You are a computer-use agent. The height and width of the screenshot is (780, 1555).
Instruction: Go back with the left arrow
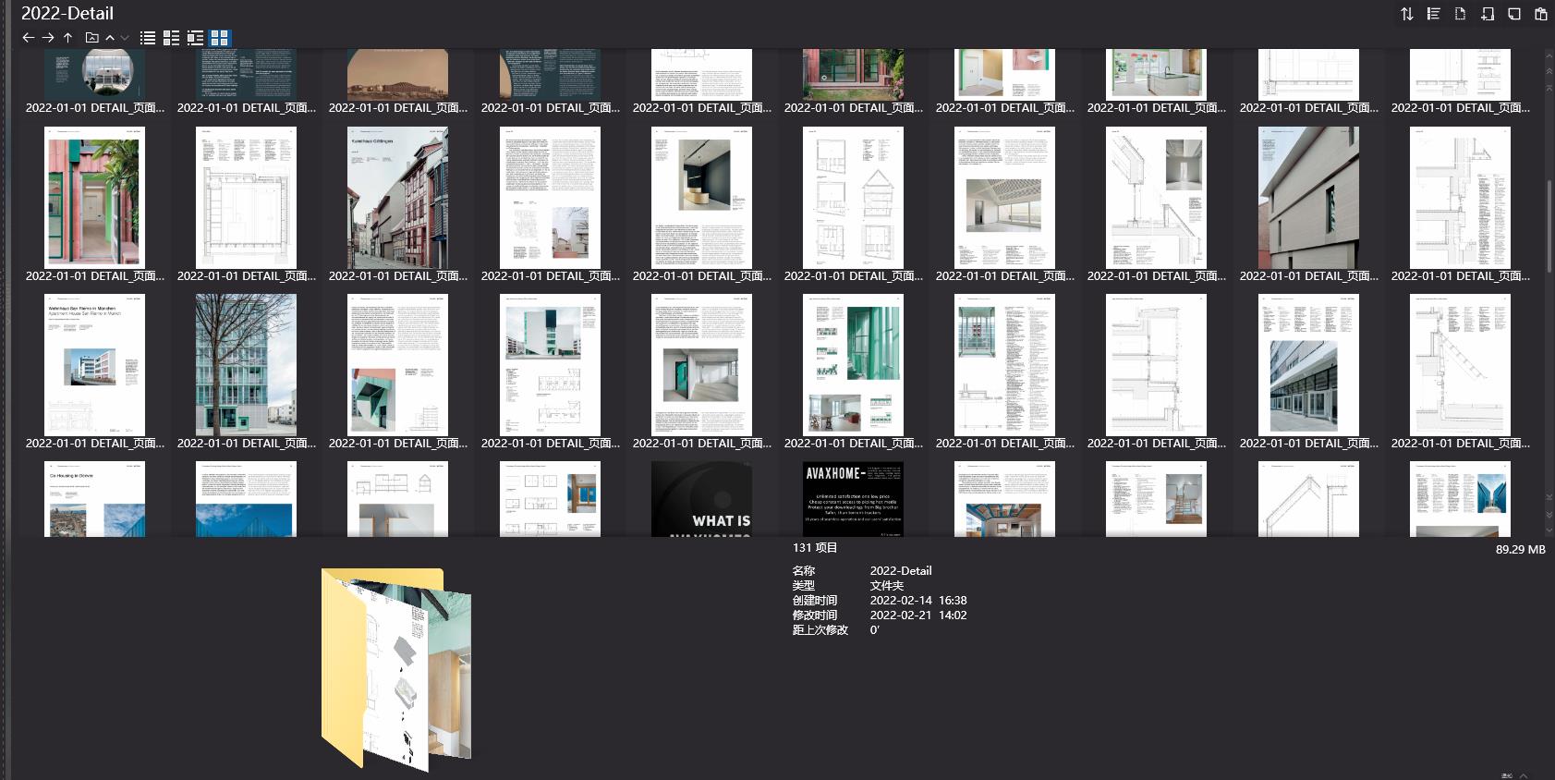[28, 38]
